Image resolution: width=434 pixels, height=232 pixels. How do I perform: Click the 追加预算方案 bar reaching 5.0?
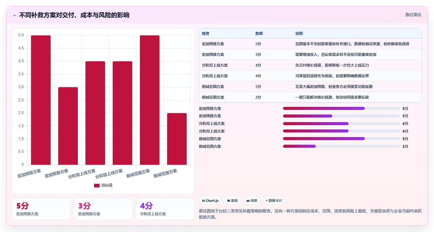coord(41,100)
